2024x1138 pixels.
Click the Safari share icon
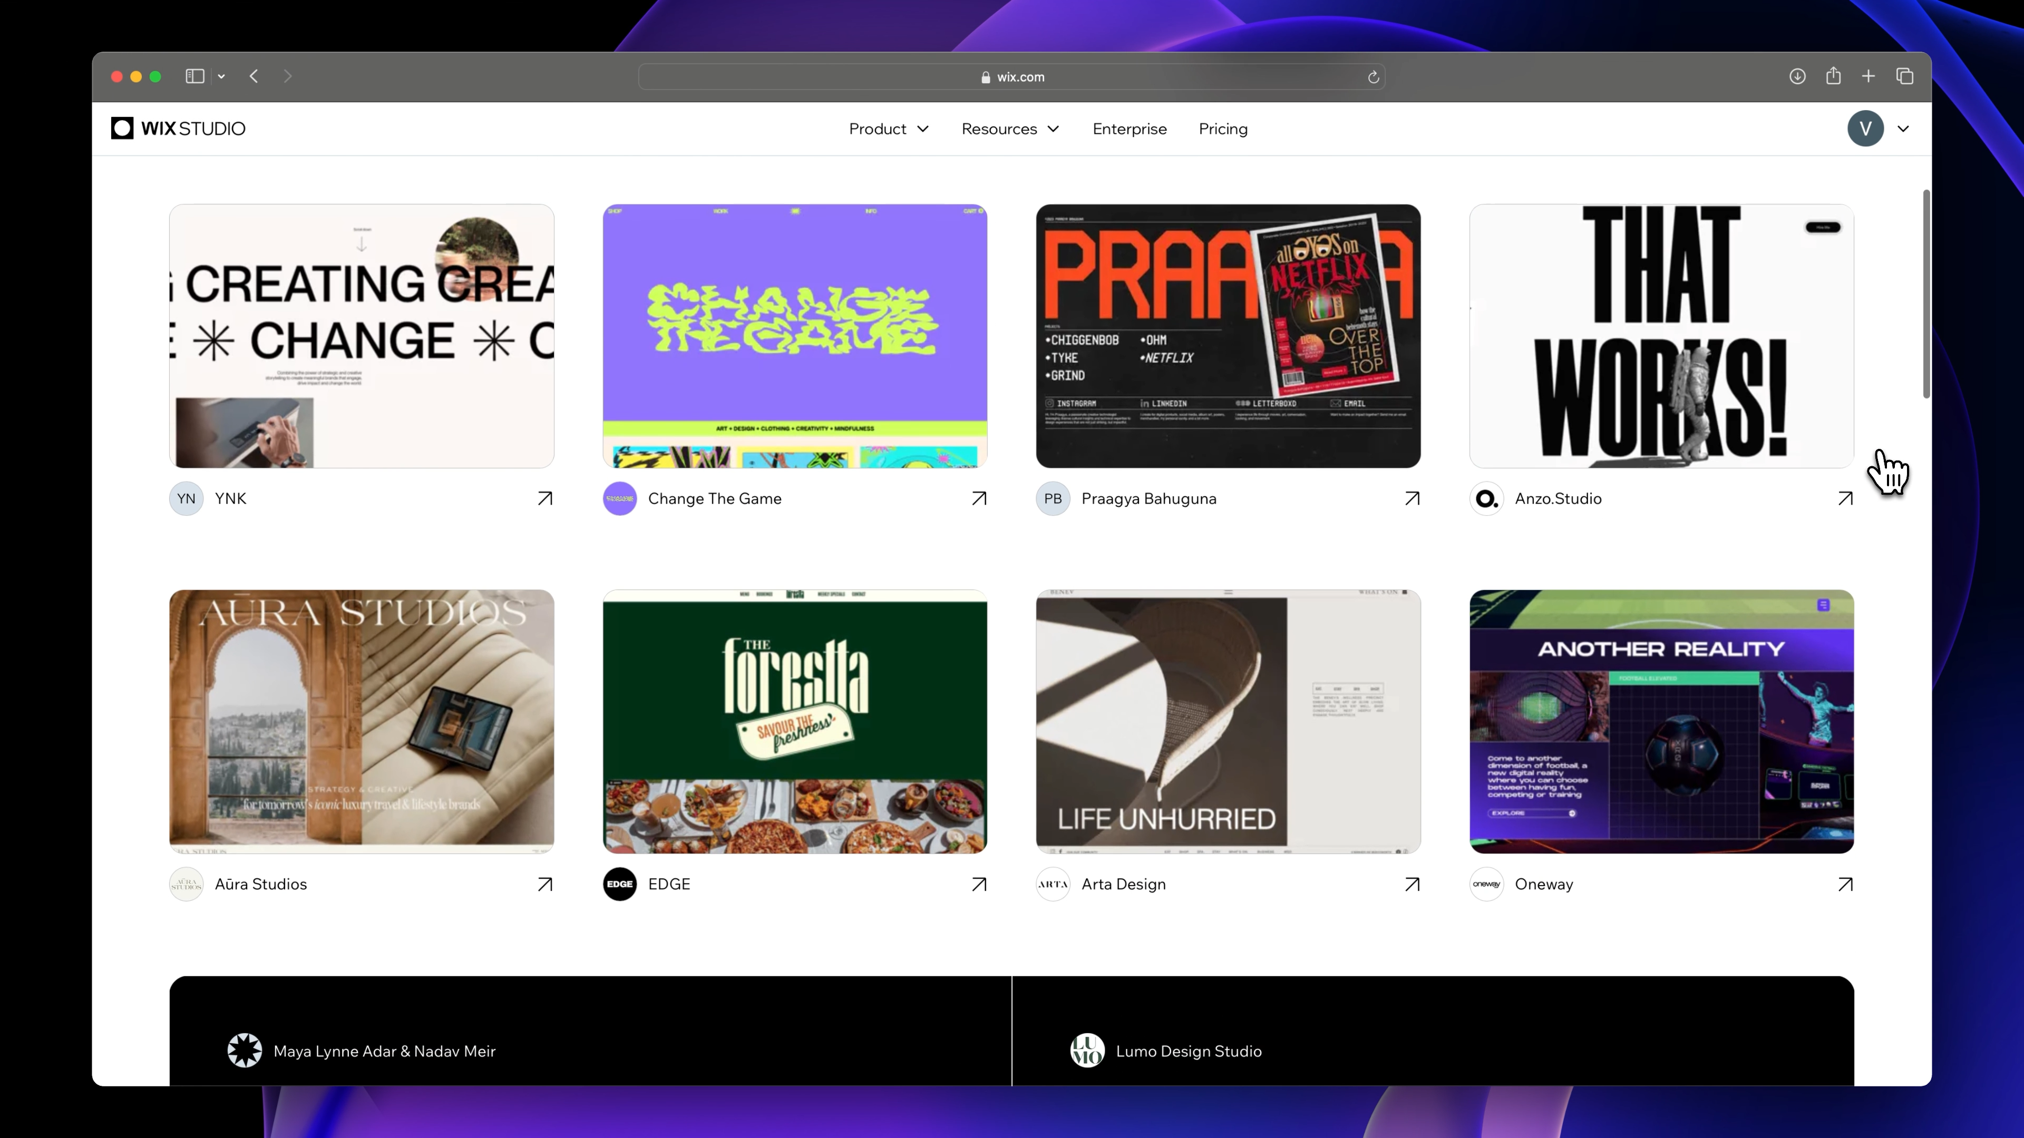tap(1834, 76)
